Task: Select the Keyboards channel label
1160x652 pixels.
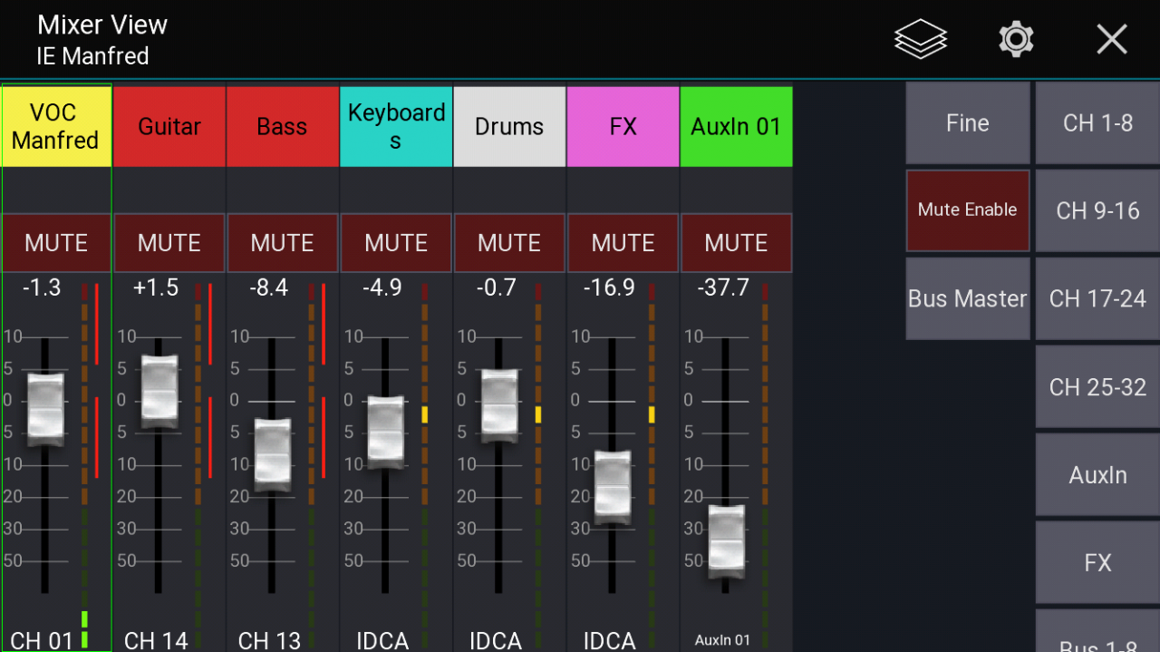Action: (396, 127)
